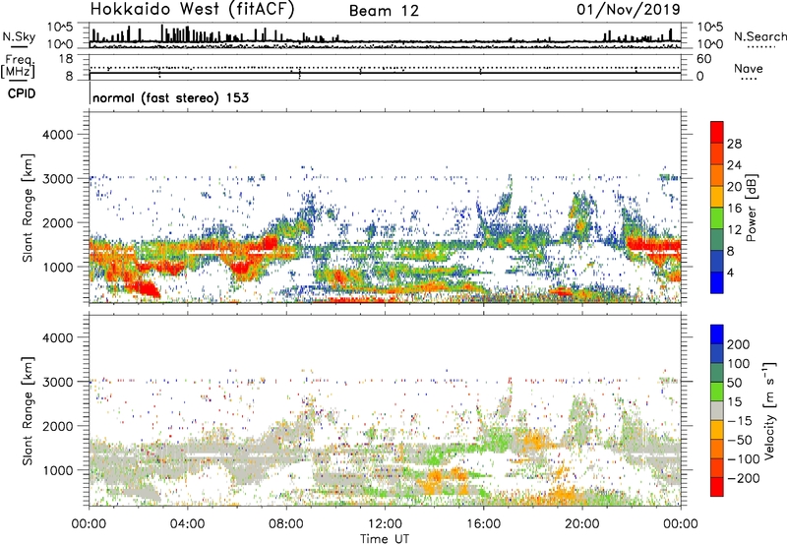The width and height of the screenshot is (787, 545).
Task: Pick the red bottom Velocity colorbar segment
Action: click(717, 487)
